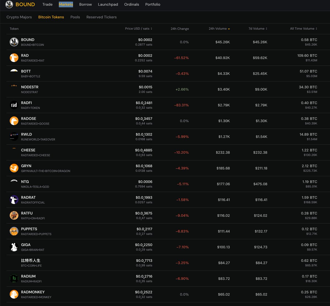
Task: Open the Trade menu
Action: tap(47, 4)
